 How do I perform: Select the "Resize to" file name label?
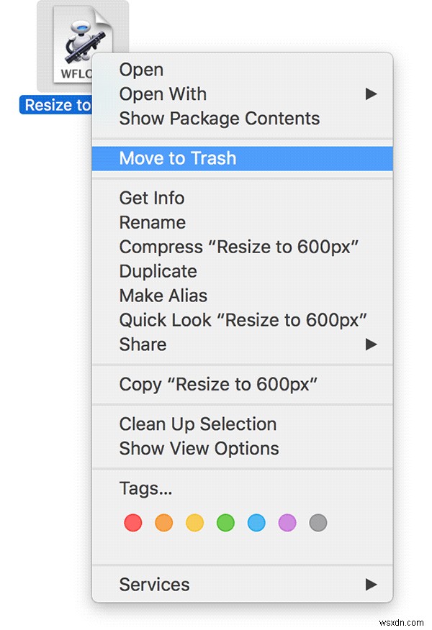[x=58, y=105]
